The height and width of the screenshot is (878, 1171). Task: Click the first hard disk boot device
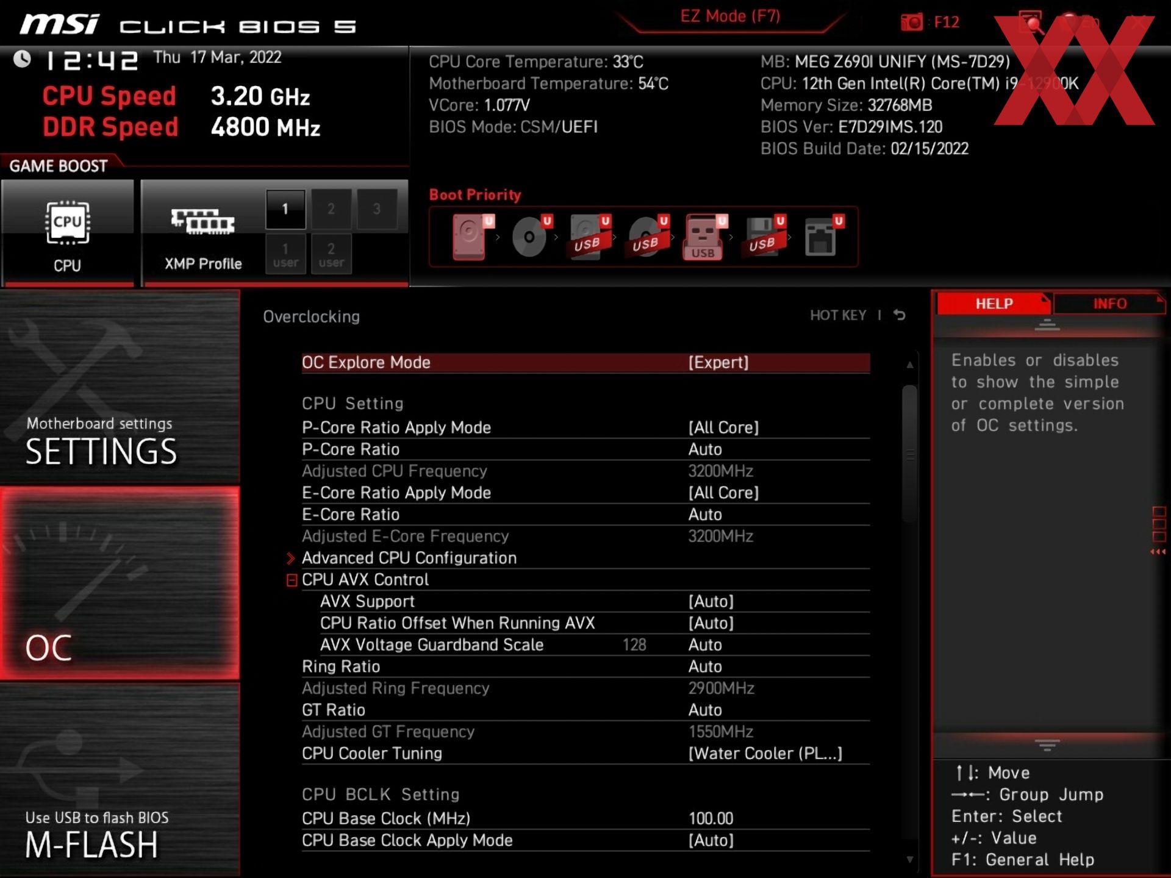tap(472, 237)
